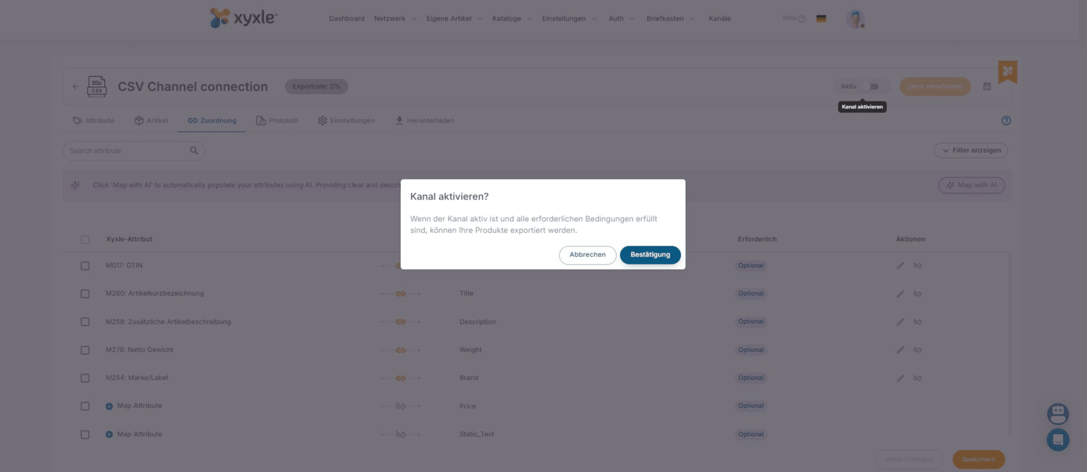Open the Herunterladen tab
This screenshot has height=472, width=1087.
425,121
